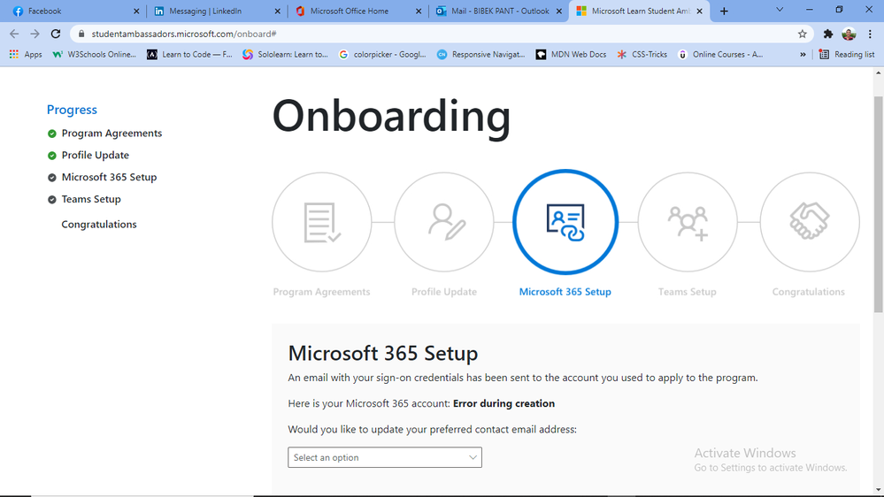The image size is (884, 497).
Task: Click the vertical page scrollbar thumb
Action: tap(879, 204)
